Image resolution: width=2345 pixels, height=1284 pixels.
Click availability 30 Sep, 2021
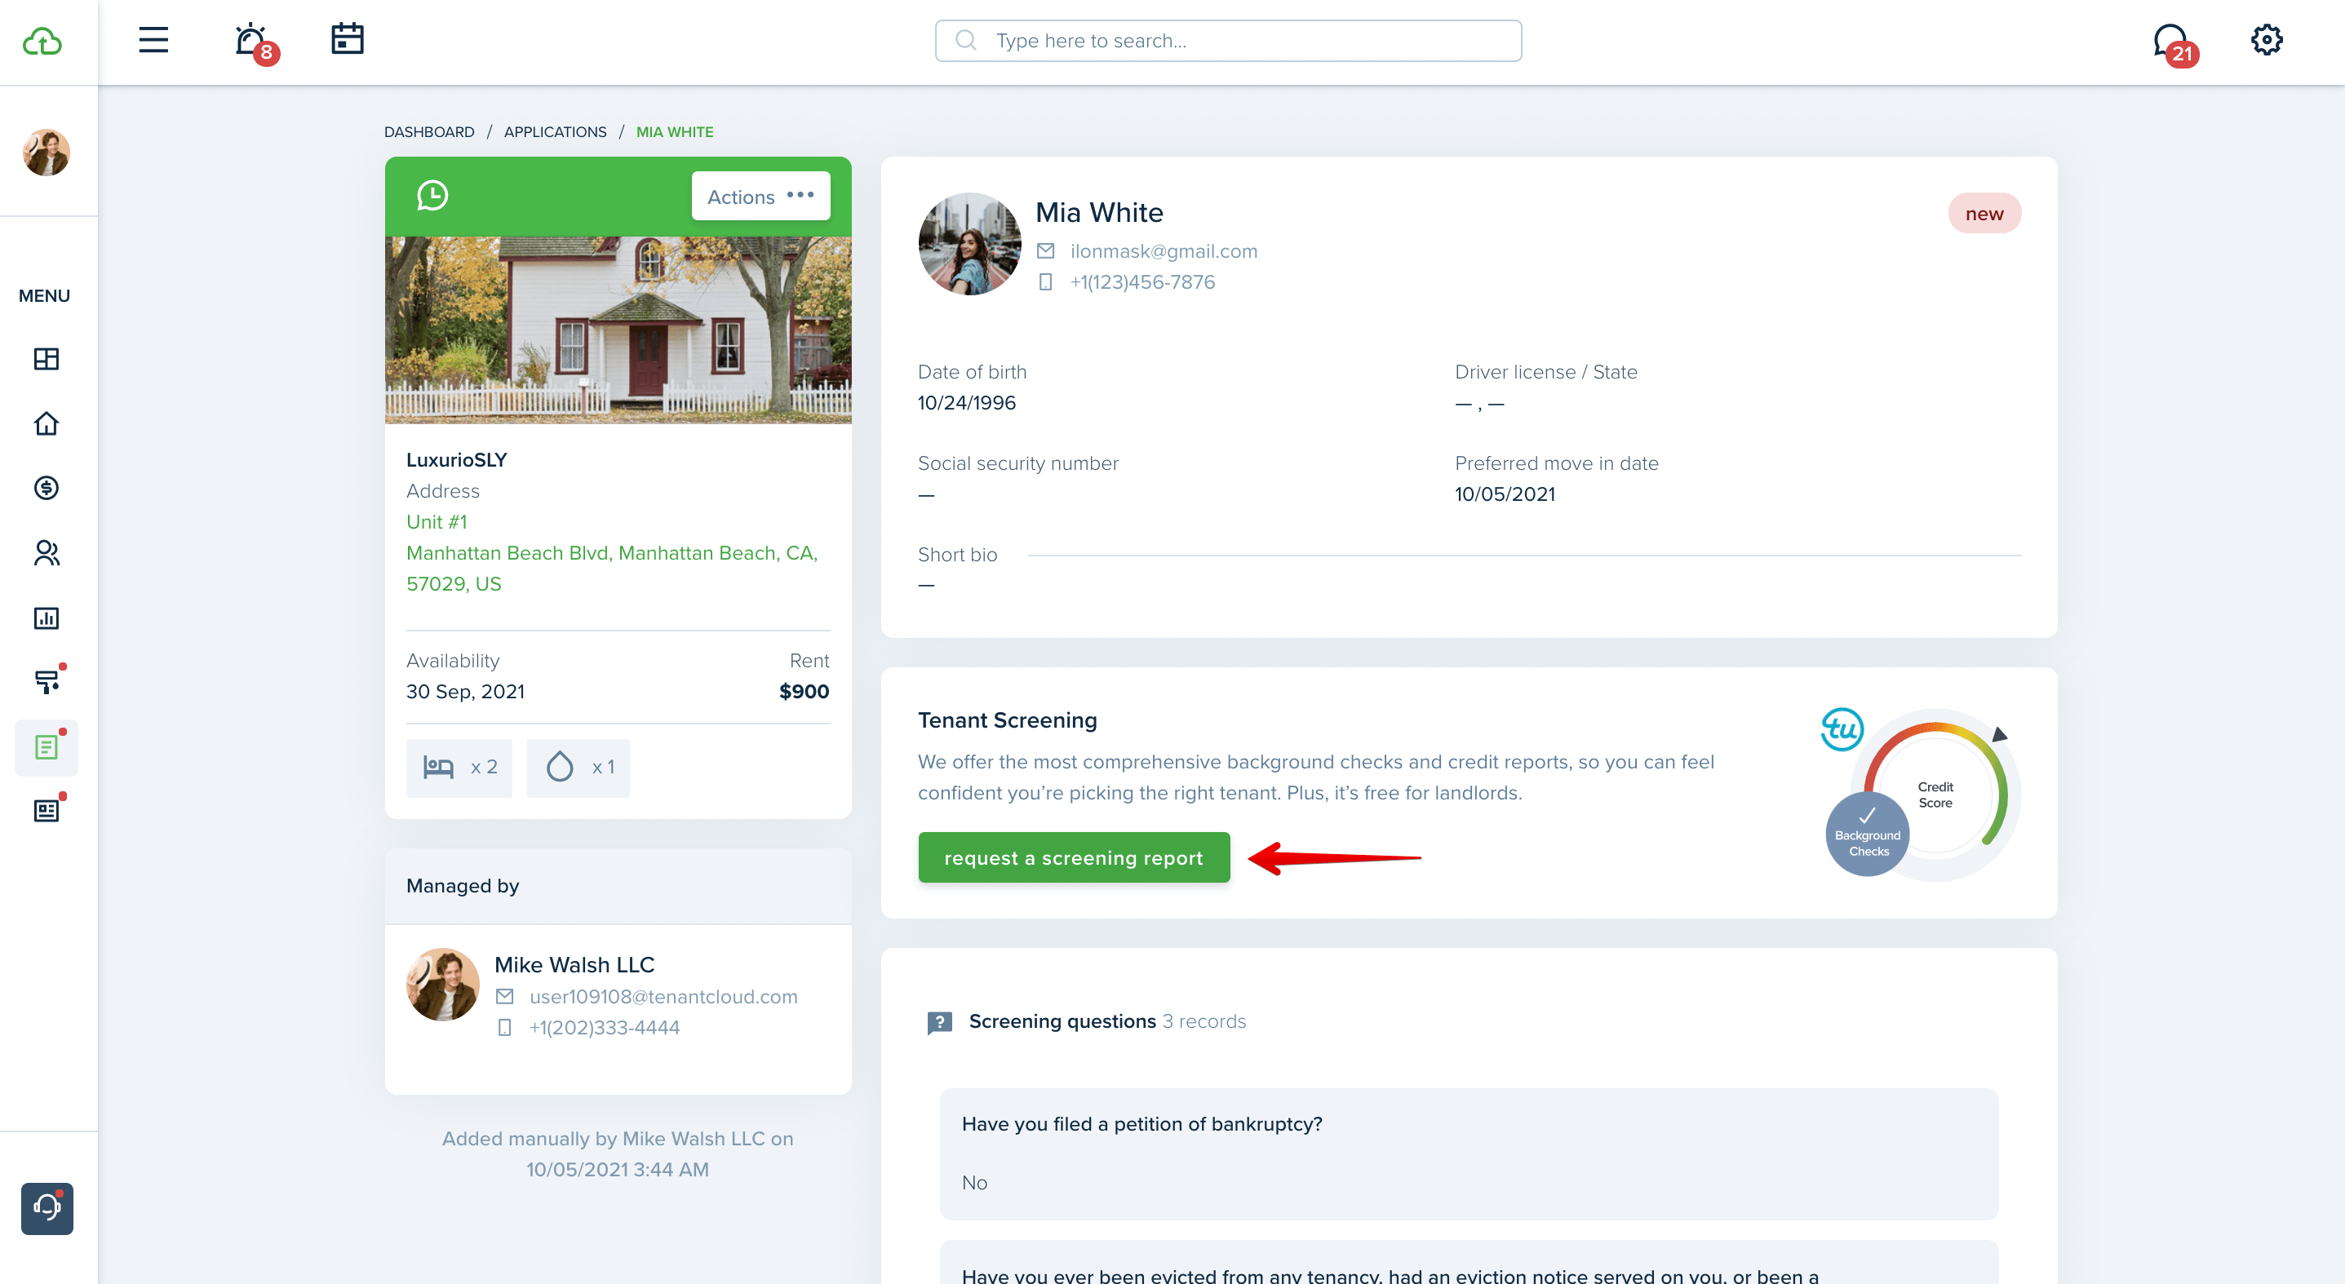pyautogui.click(x=465, y=692)
